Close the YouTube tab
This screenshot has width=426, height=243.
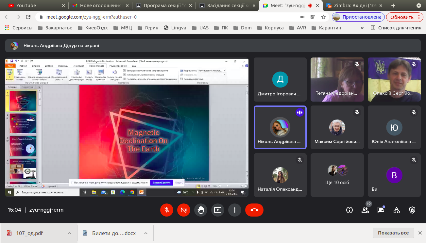coord(63,6)
